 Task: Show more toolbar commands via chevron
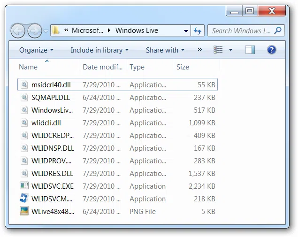tap(200, 50)
